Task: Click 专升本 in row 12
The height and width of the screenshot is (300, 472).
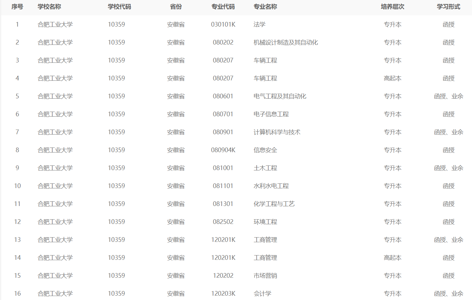Action: coord(392,222)
